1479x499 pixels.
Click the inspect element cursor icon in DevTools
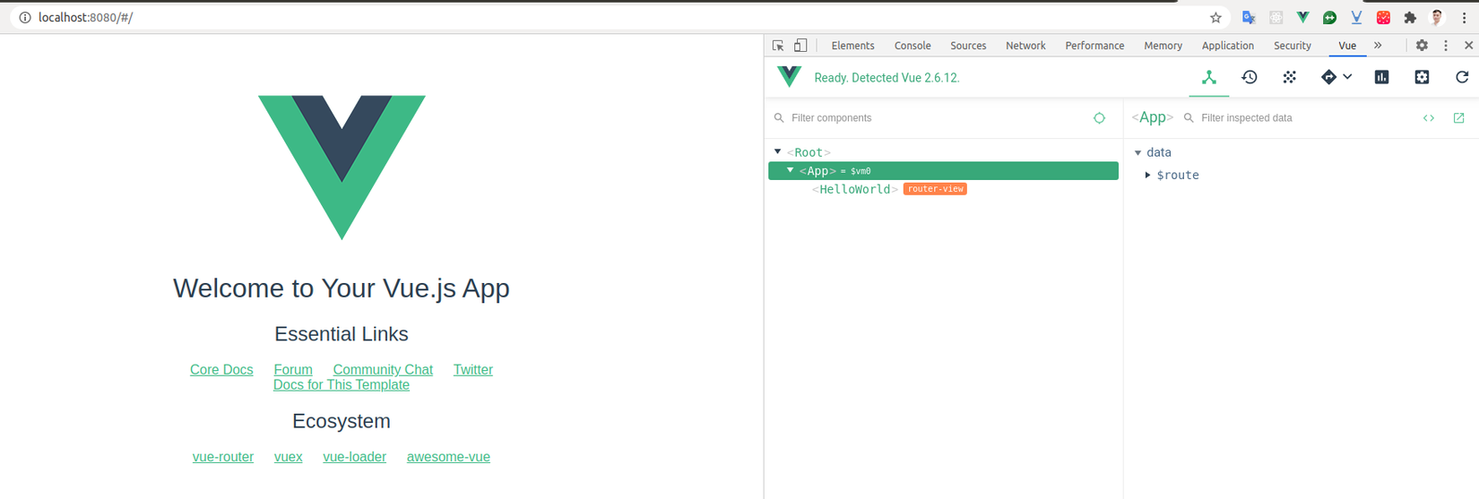click(x=778, y=45)
